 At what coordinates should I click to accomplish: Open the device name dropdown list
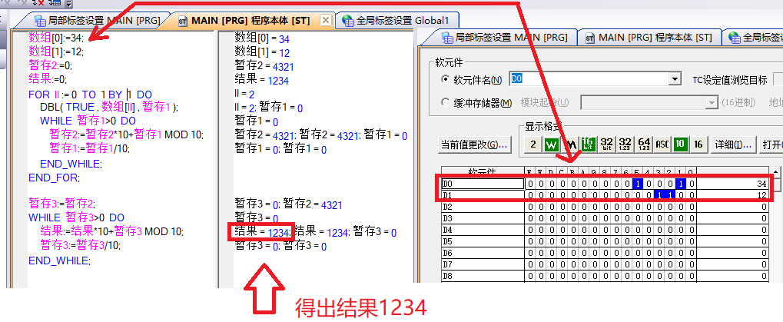[x=675, y=79]
